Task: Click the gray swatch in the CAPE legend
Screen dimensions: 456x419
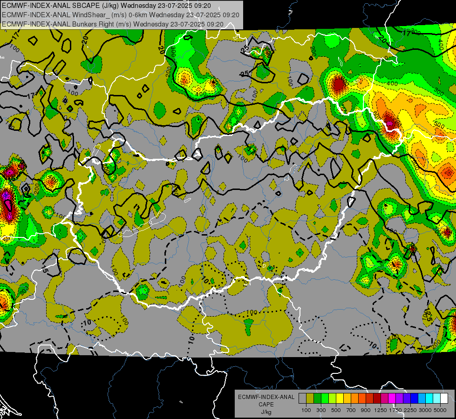Action: [302, 399]
